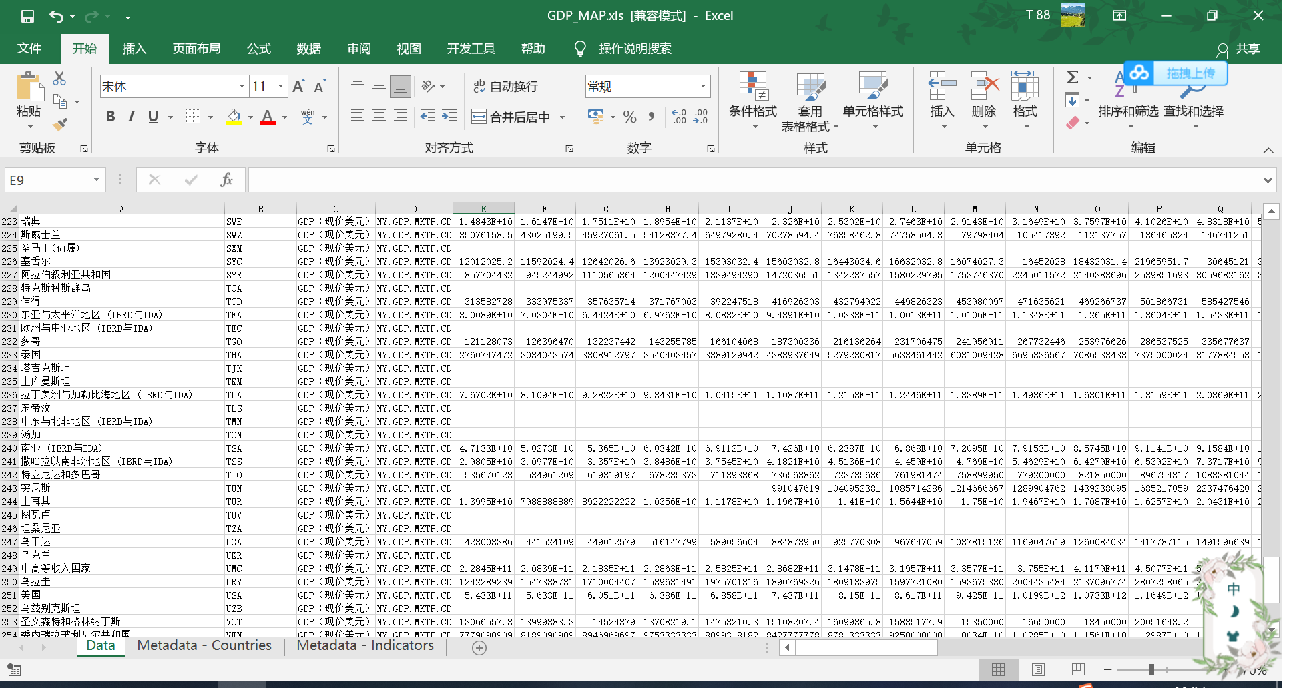Screen dimensions: 1289x688
Task: Toggle Wrap Text (自动换行)
Action: pyautogui.click(x=506, y=86)
